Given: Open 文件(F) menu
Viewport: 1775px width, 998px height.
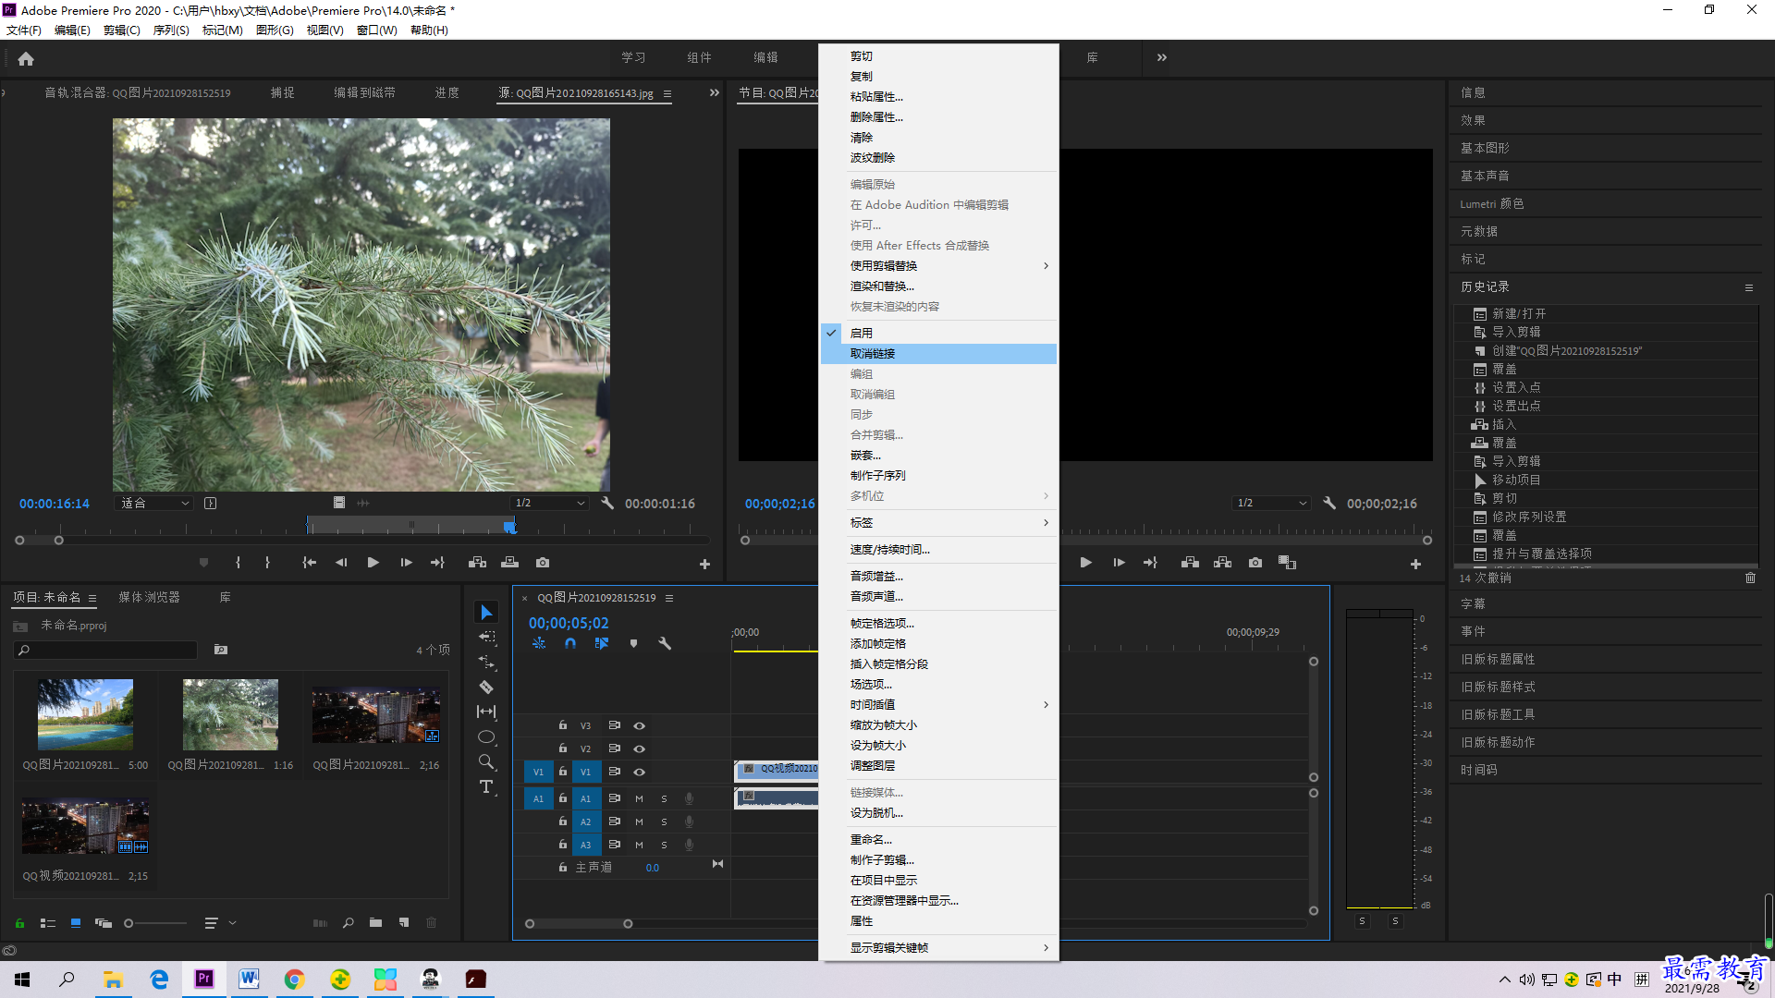Looking at the screenshot, I should pyautogui.click(x=24, y=30).
